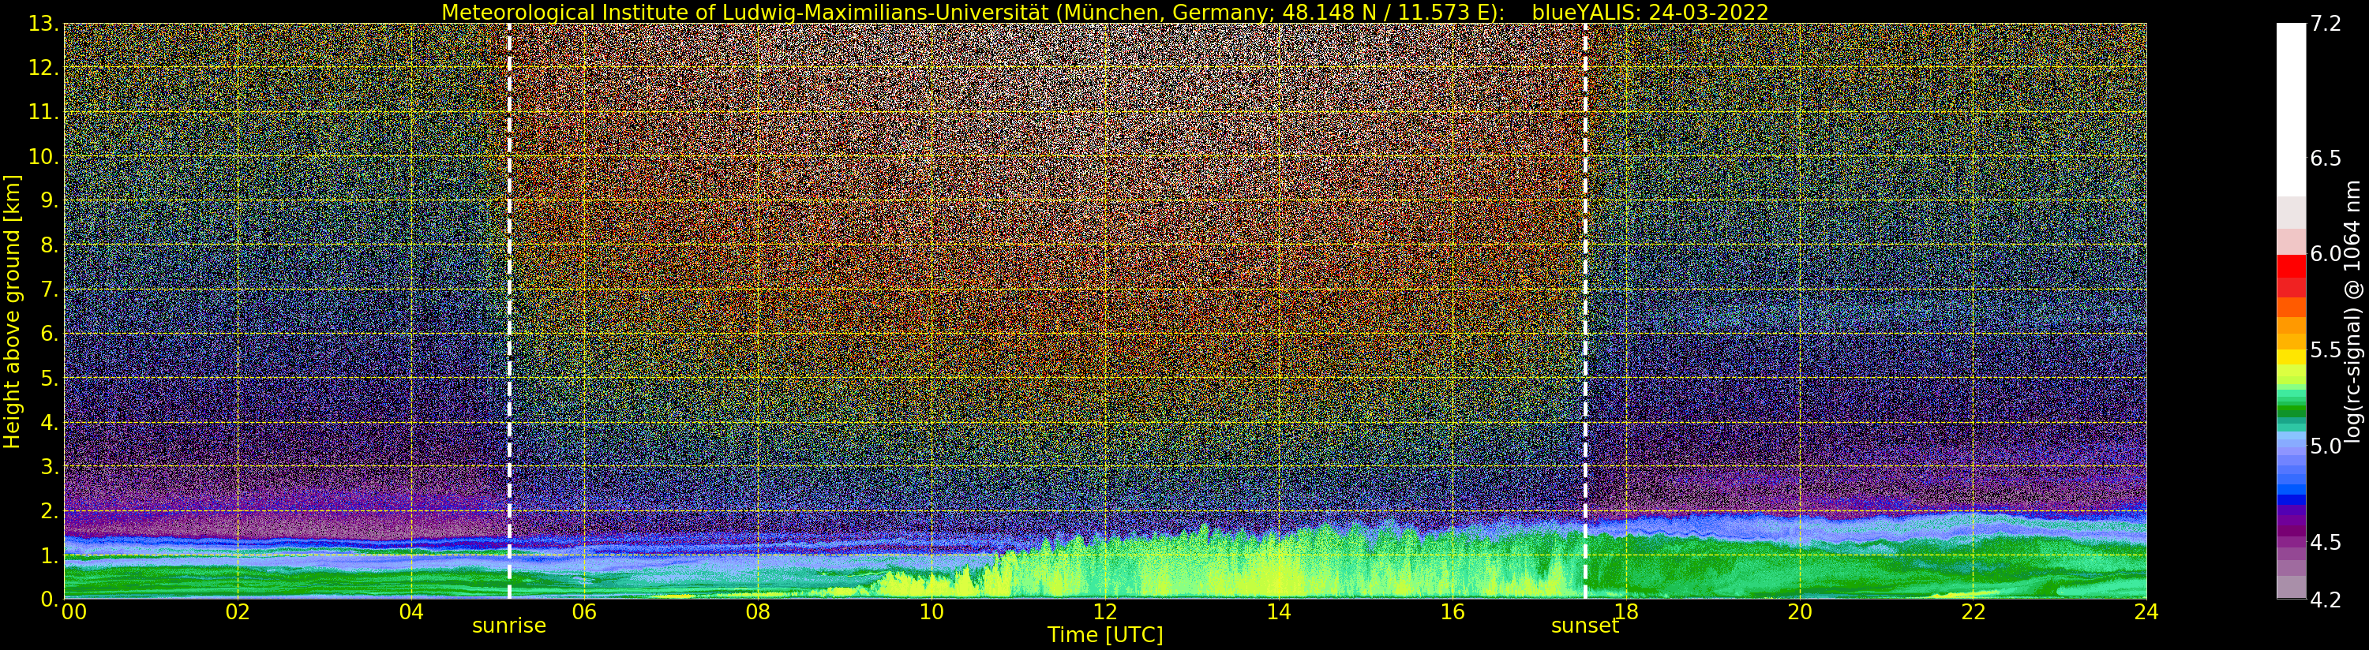This screenshot has width=2369, height=650.
Task: Click the "9." height axis tick label
Action: point(49,200)
